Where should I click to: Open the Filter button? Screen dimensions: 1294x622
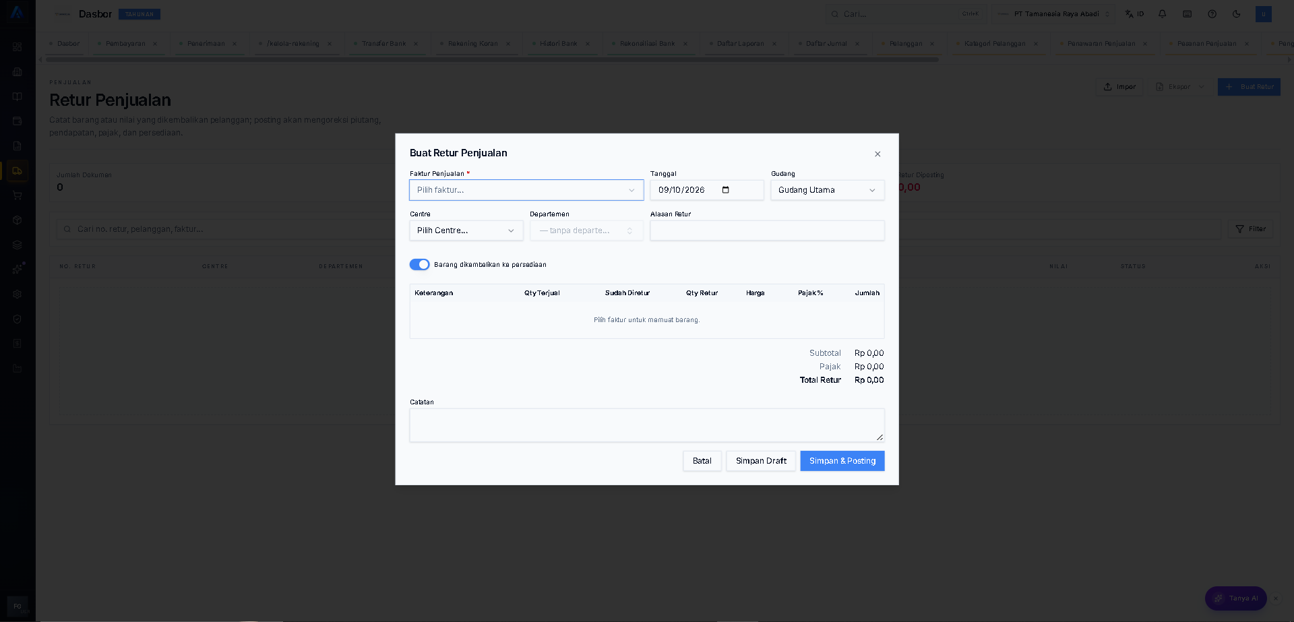[x=1250, y=229]
